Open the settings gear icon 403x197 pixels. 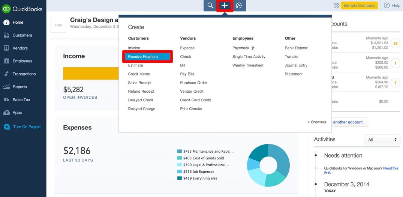(336, 5)
